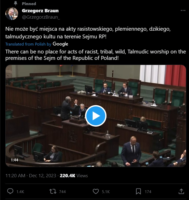
Task: Click the 1:44 video duration badge
Action: 15,160
